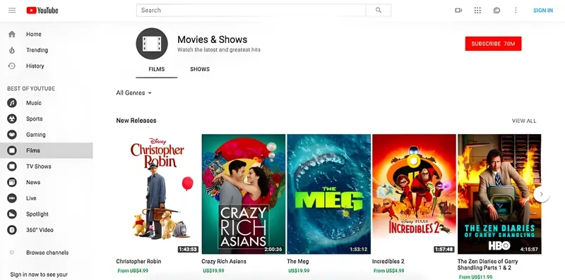Click the Movies & Shows channel avatar

152,44
